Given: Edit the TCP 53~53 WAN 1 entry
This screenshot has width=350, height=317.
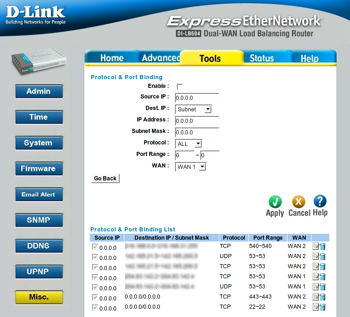Looking at the screenshot, I should [x=315, y=277].
